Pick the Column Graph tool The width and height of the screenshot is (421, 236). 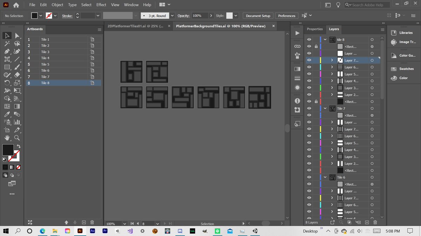click(17, 122)
